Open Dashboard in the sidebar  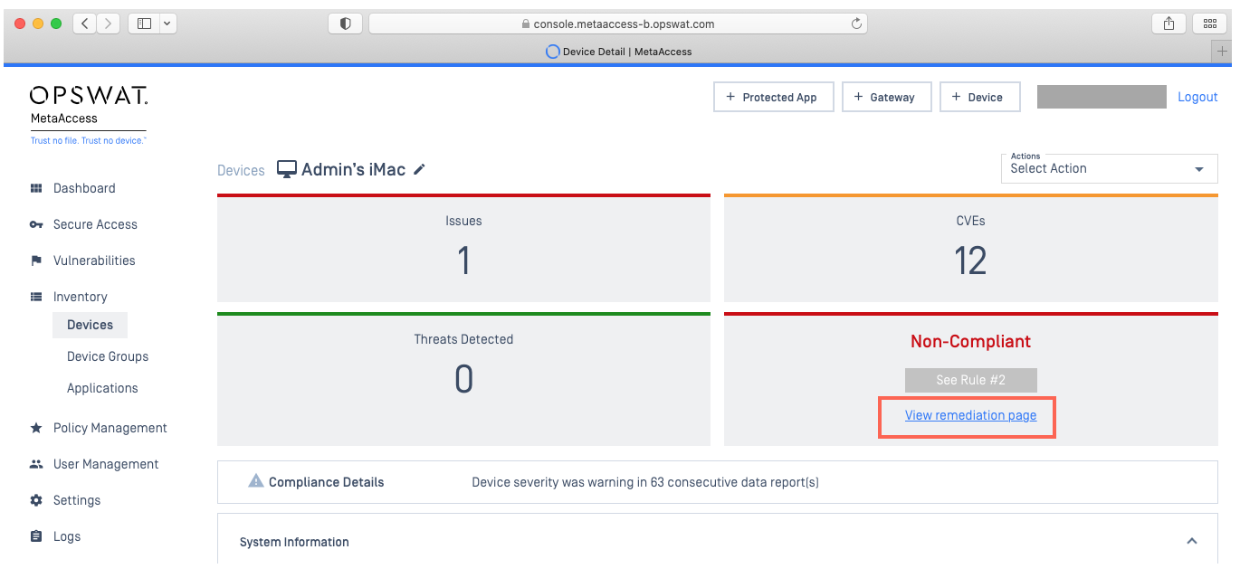click(x=84, y=188)
